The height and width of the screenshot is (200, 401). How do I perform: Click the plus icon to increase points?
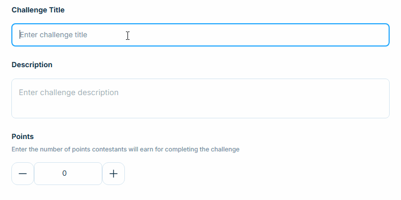coord(114,174)
